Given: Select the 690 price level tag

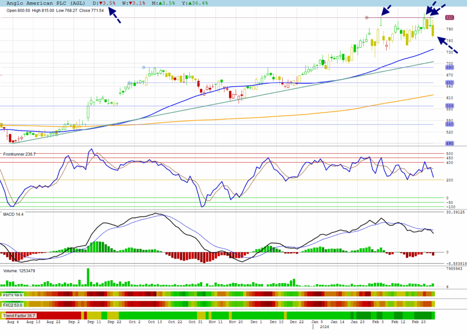Looking at the screenshot, I should [449, 67].
